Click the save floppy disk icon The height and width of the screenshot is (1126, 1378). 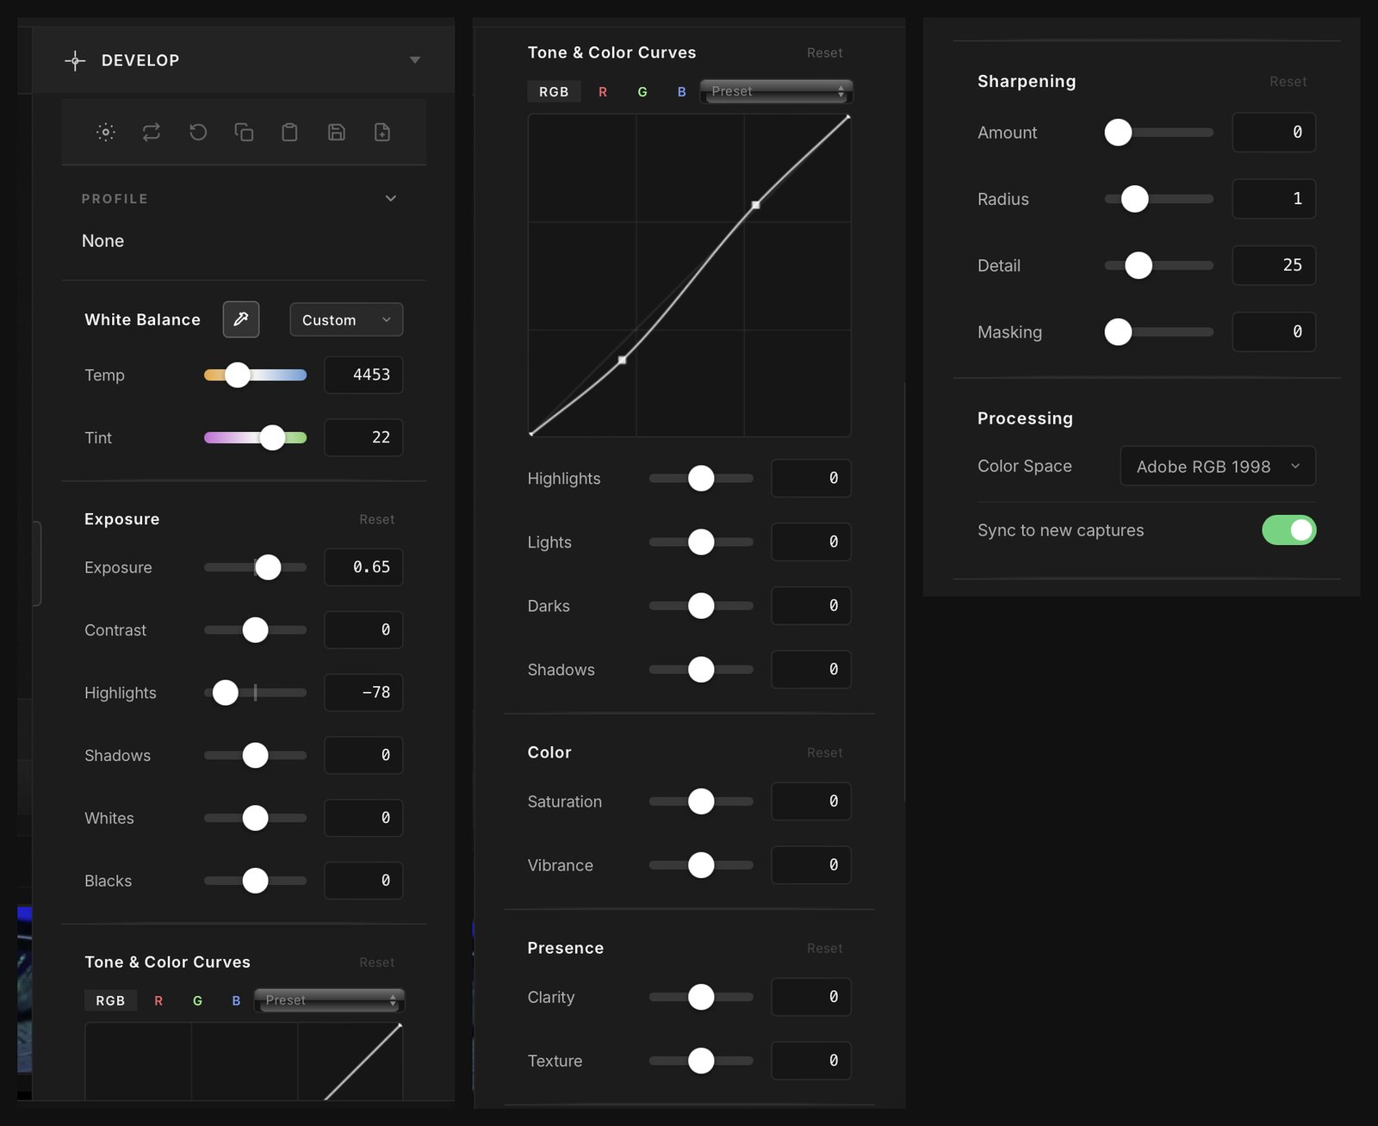337,132
